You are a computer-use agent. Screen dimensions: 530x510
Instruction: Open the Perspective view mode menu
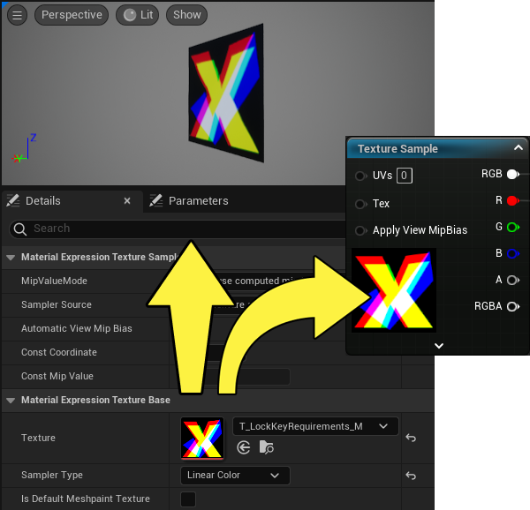(72, 15)
